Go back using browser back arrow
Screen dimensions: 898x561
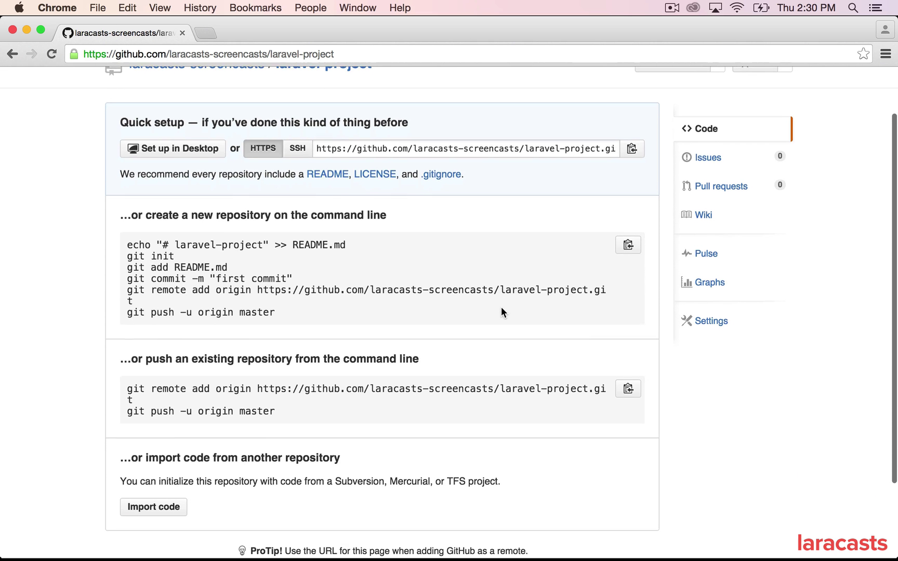click(12, 54)
